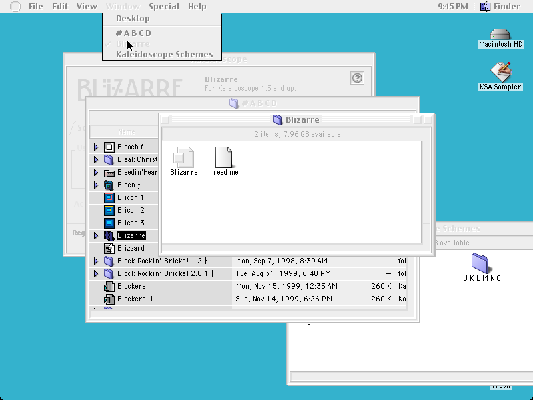Click the Bleach f folder icon

click(109, 147)
